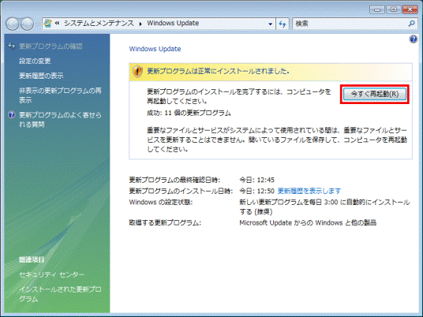Click 更新プログラムの最終確認日時 label
The image size is (423, 317).
point(174,180)
